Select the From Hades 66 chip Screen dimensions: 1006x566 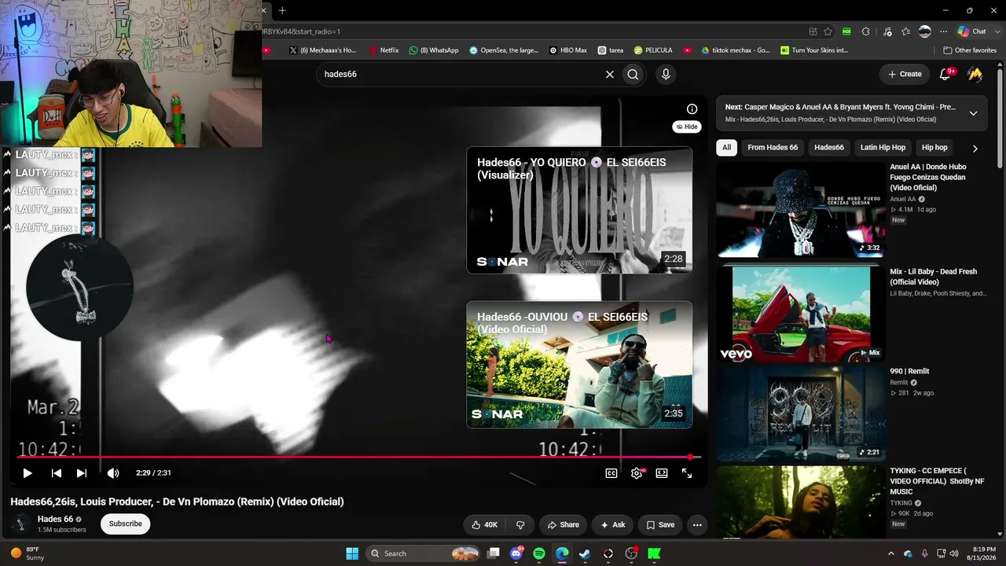[773, 147]
